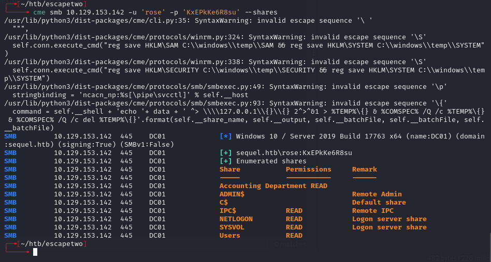Screen dimensions: 491x262
Task: Click the --shares flag in the command
Action: [261, 12]
